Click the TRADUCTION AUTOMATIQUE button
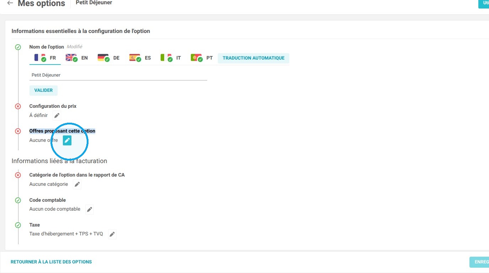The height and width of the screenshot is (273, 489). tap(254, 58)
